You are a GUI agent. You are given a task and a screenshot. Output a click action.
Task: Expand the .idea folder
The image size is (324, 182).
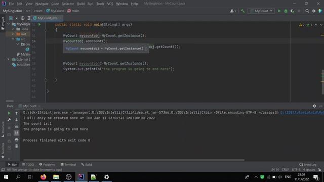point(13,29)
